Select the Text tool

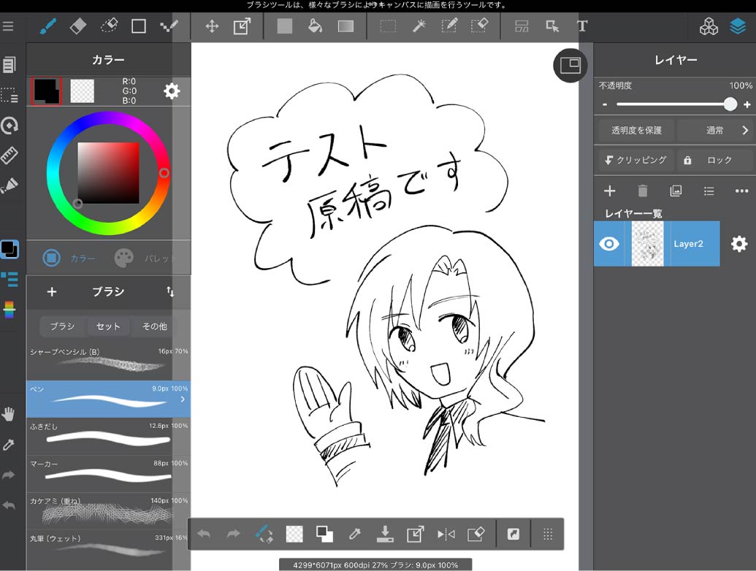tap(582, 27)
